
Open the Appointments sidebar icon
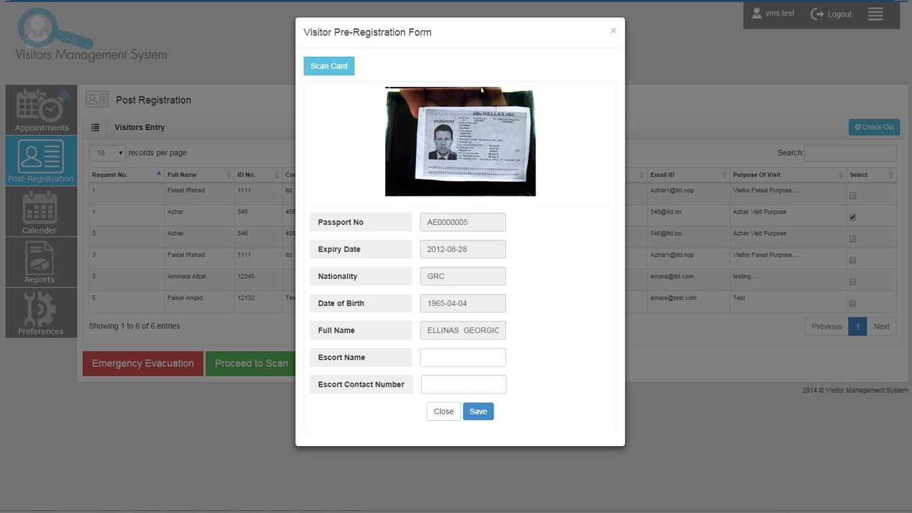pyautogui.click(x=41, y=110)
